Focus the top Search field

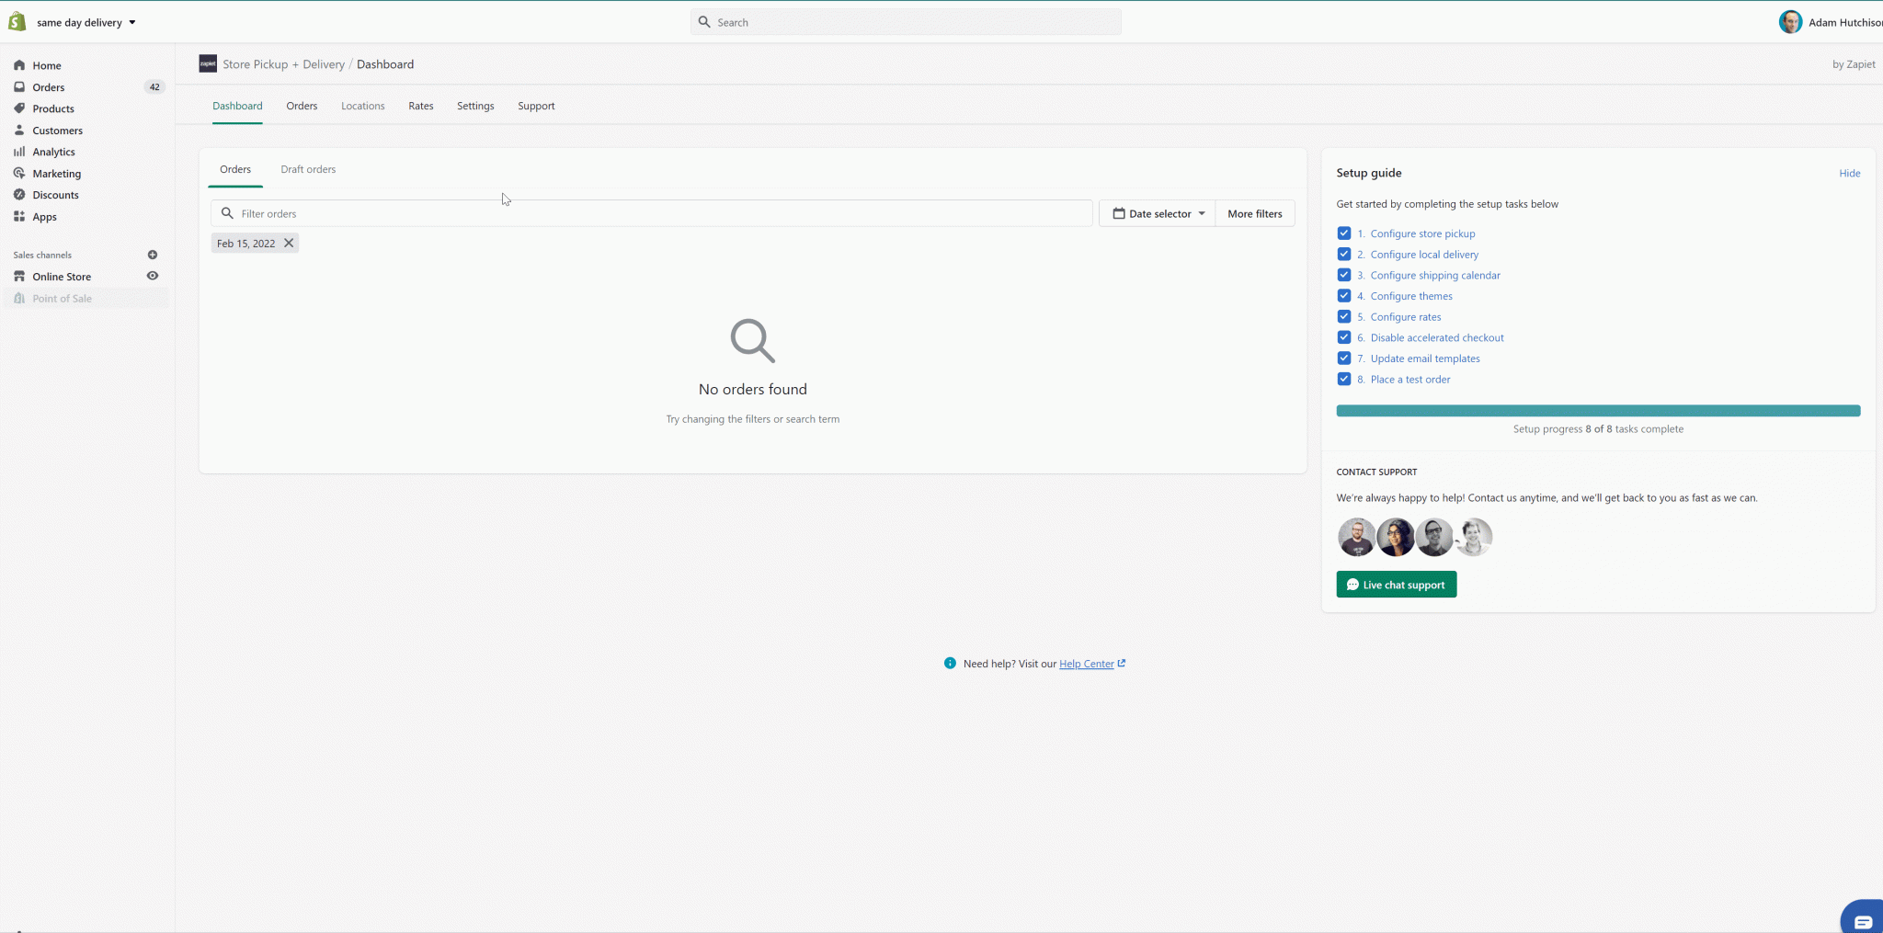pos(906,22)
